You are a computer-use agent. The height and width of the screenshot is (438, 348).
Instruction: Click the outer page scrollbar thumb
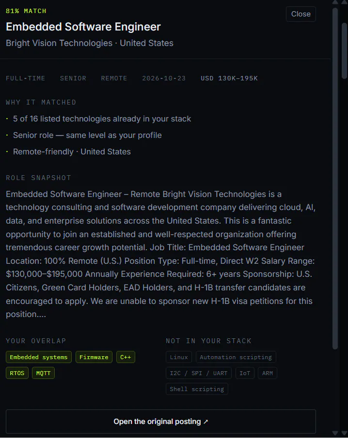click(344, 51)
